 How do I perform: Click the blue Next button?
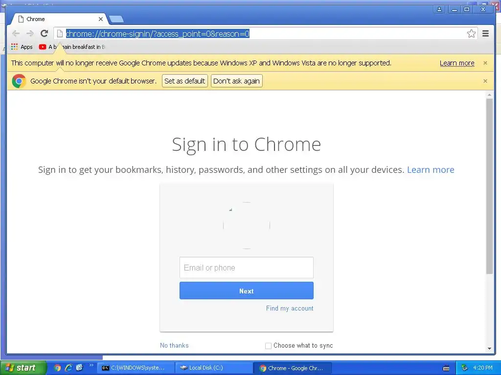click(247, 291)
